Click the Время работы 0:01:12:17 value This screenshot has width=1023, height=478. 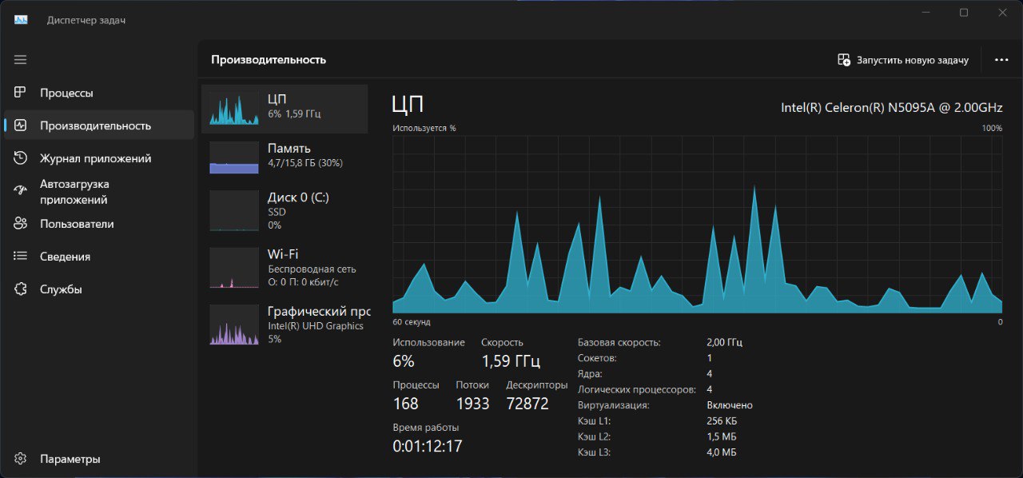pyautogui.click(x=427, y=446)
